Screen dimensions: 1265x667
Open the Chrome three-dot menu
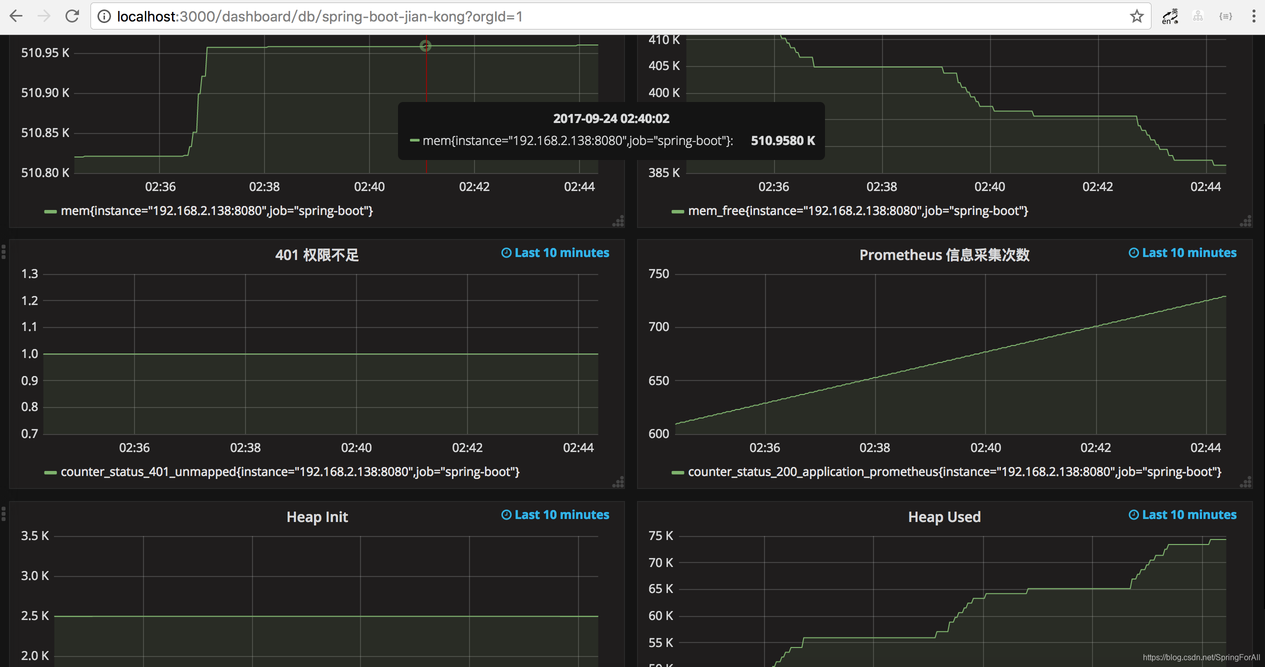[1253, 16]
